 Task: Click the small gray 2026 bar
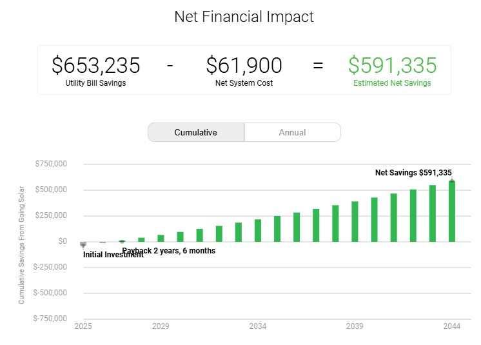click(x=103, y=242)
